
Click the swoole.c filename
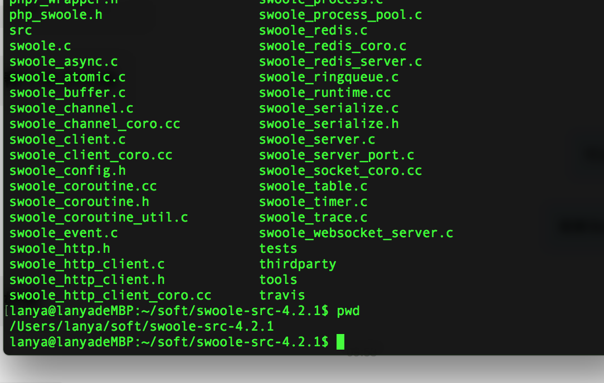40,46
